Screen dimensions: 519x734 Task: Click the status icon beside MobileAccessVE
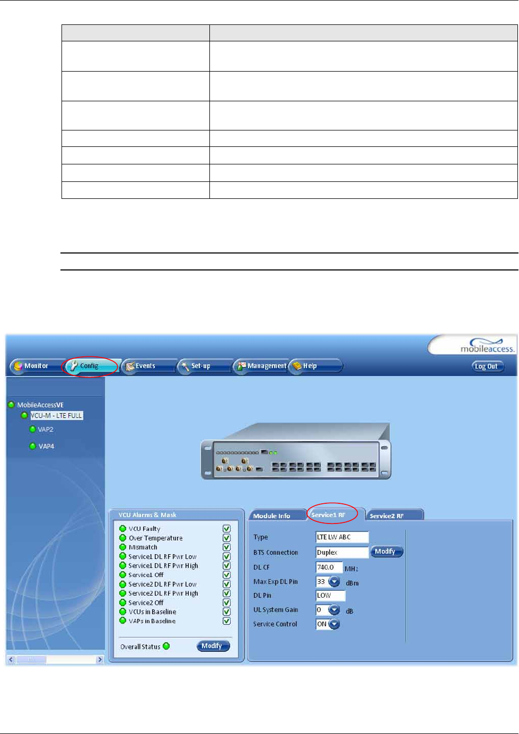coord(11,405)
